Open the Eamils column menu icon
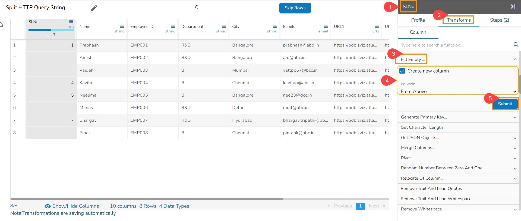The width and height of the screenshot is (521, 221). 326,27
